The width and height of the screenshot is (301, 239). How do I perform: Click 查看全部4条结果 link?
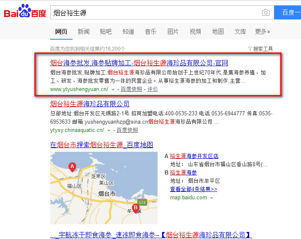[x=194, y=189]
